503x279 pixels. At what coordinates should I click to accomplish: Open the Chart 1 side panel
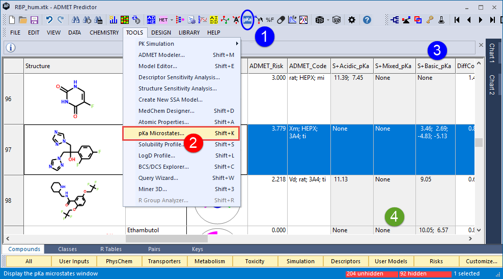coord(491,53)
